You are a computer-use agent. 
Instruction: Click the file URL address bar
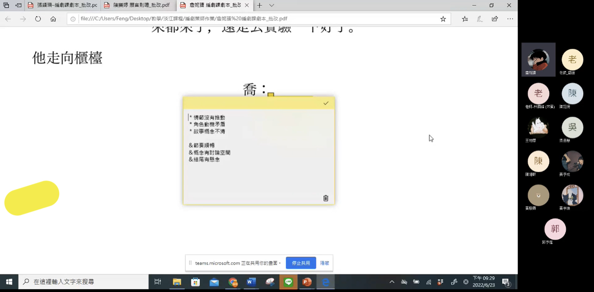coord(254,19)
